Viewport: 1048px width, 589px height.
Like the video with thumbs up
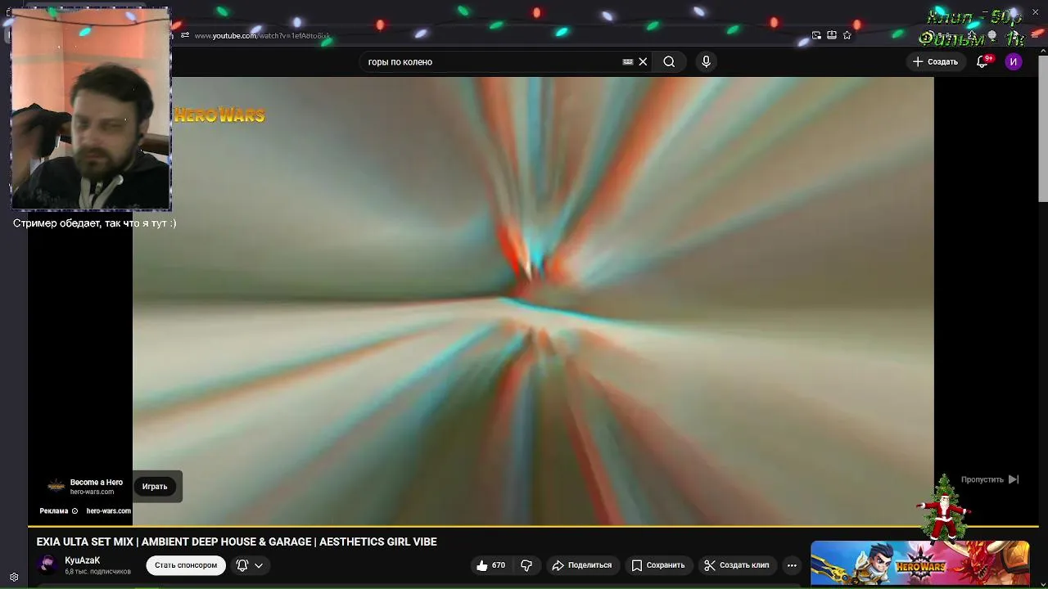coord(490,565)
